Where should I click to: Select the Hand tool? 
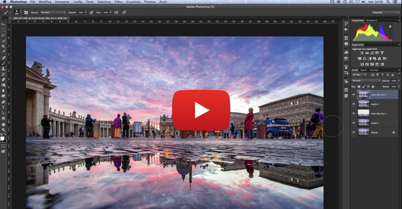click(3, 124)
